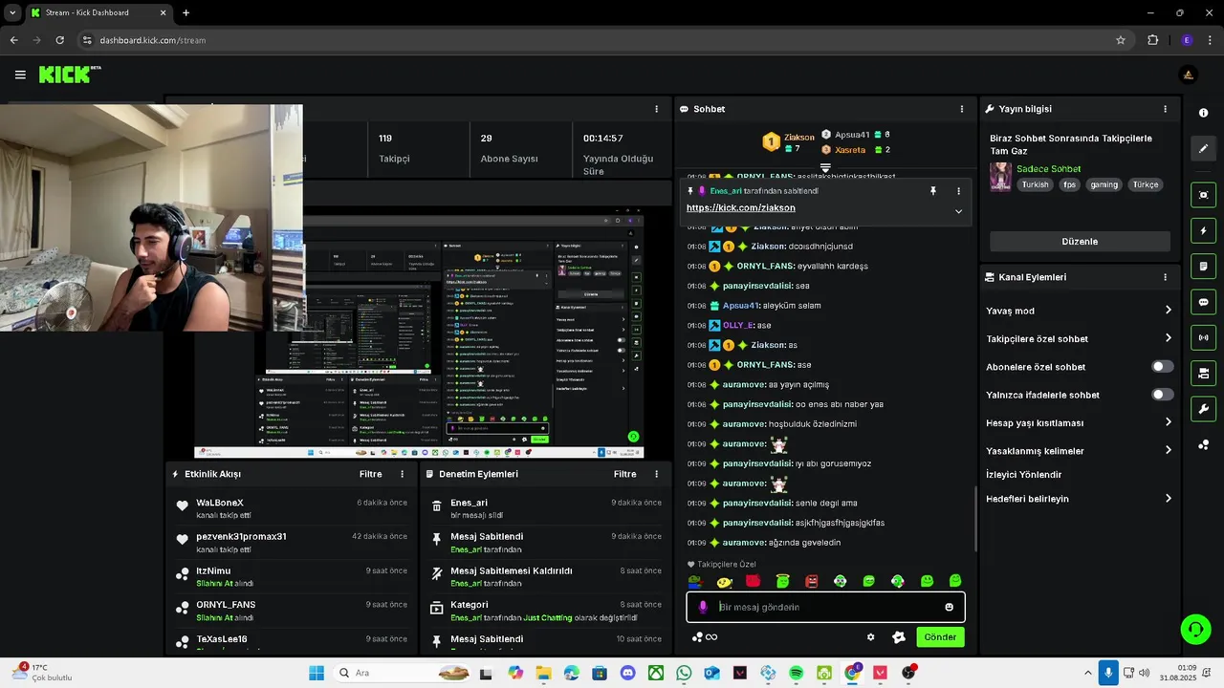The width and height of the screenshot is (1224, 688).
Task: Reload the page
Action: tap(59, 40)
